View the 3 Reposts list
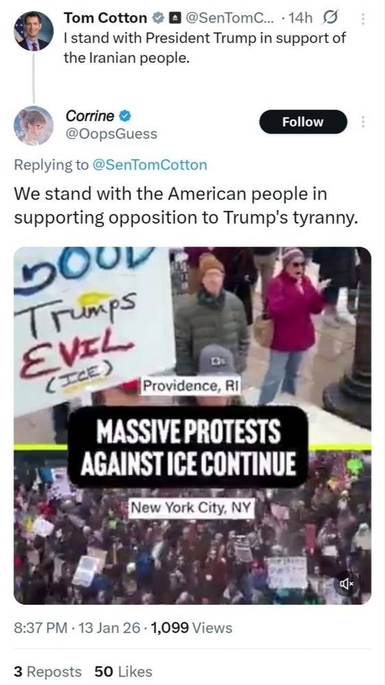The image size is (385, 685). click(x=48, y=671)
